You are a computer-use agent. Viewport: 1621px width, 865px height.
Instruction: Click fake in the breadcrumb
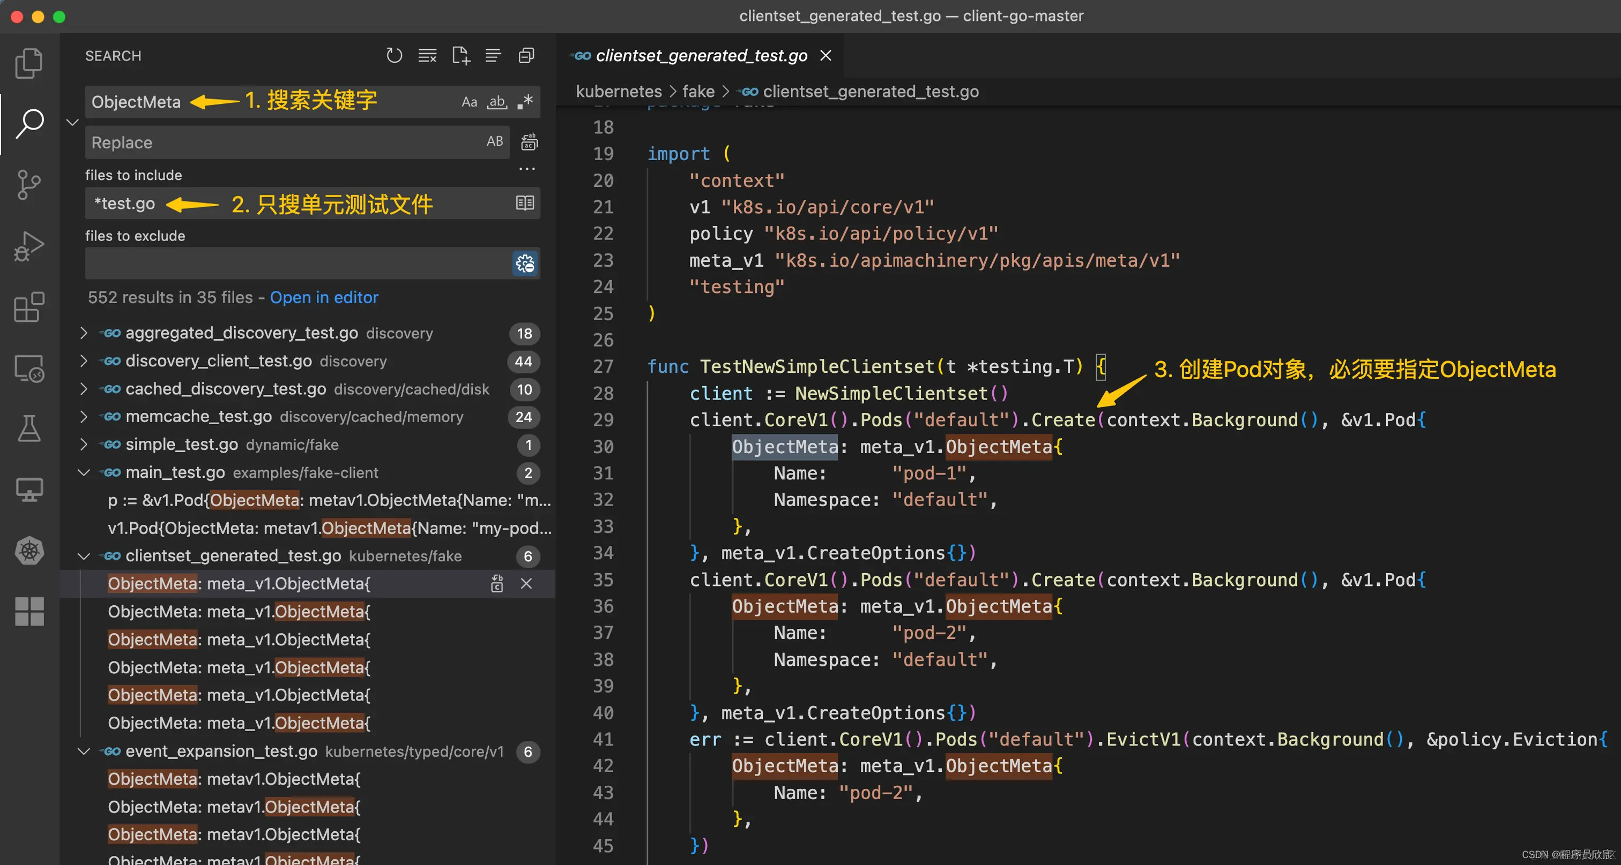coord(698,92)
